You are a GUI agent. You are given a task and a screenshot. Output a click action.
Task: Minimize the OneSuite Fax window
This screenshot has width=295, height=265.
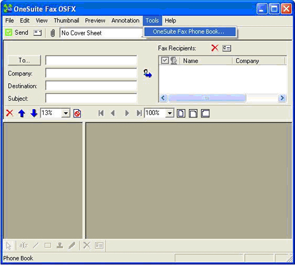click(262, 9)
